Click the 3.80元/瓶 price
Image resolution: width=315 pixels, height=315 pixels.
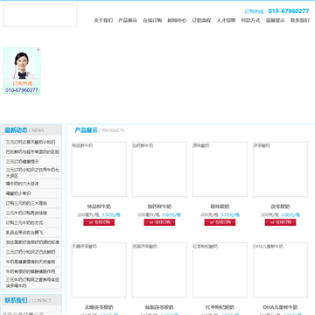tap(290, 215)
